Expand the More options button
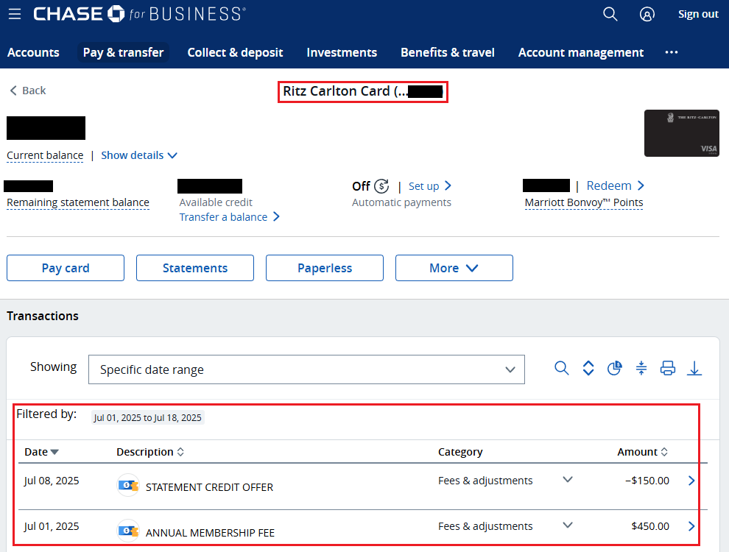 point(454,268)
